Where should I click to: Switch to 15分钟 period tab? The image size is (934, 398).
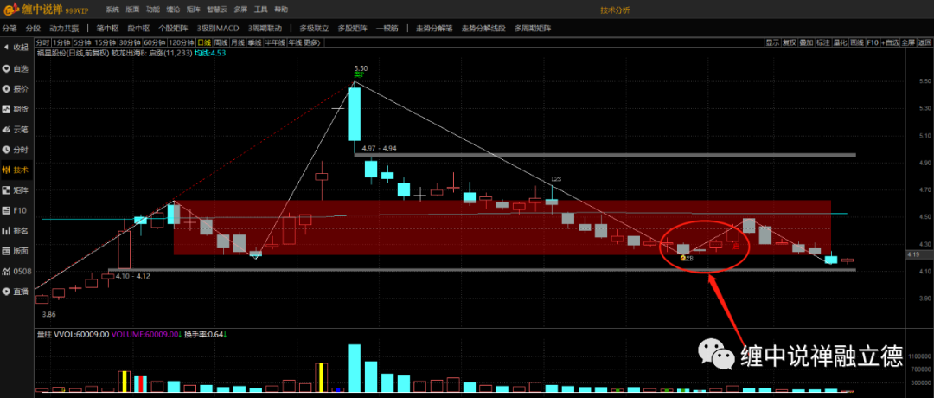(x=105, y=42)
